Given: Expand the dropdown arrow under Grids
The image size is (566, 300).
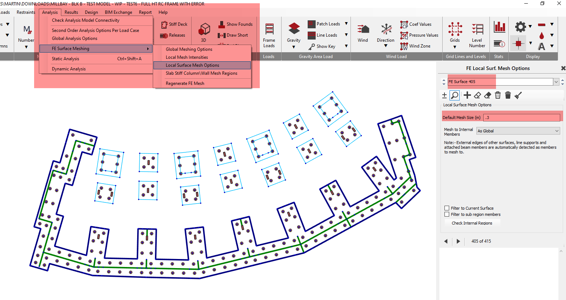Looking at the screenshot, I should click(455, 47).
